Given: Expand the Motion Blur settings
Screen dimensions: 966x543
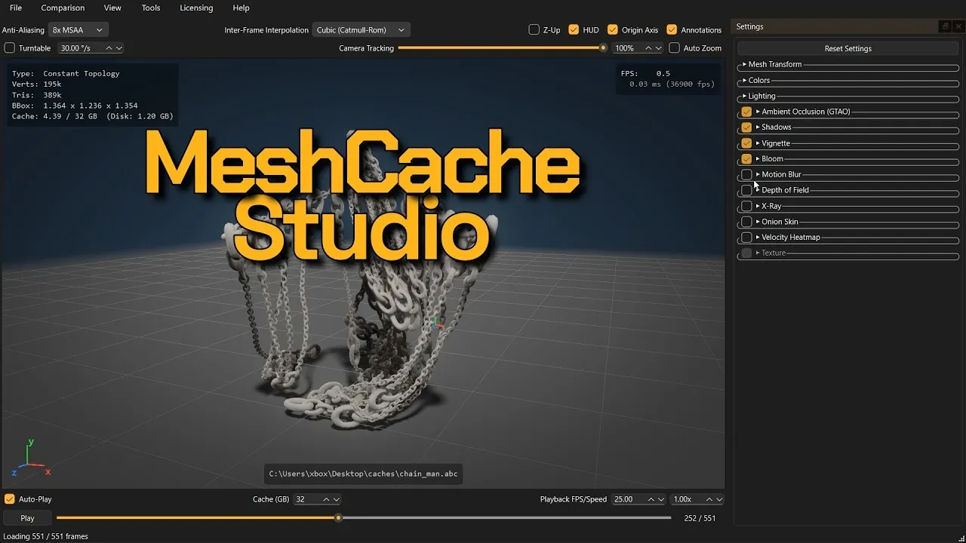Looking at the screenshot, I should click(x=758, y=175).
